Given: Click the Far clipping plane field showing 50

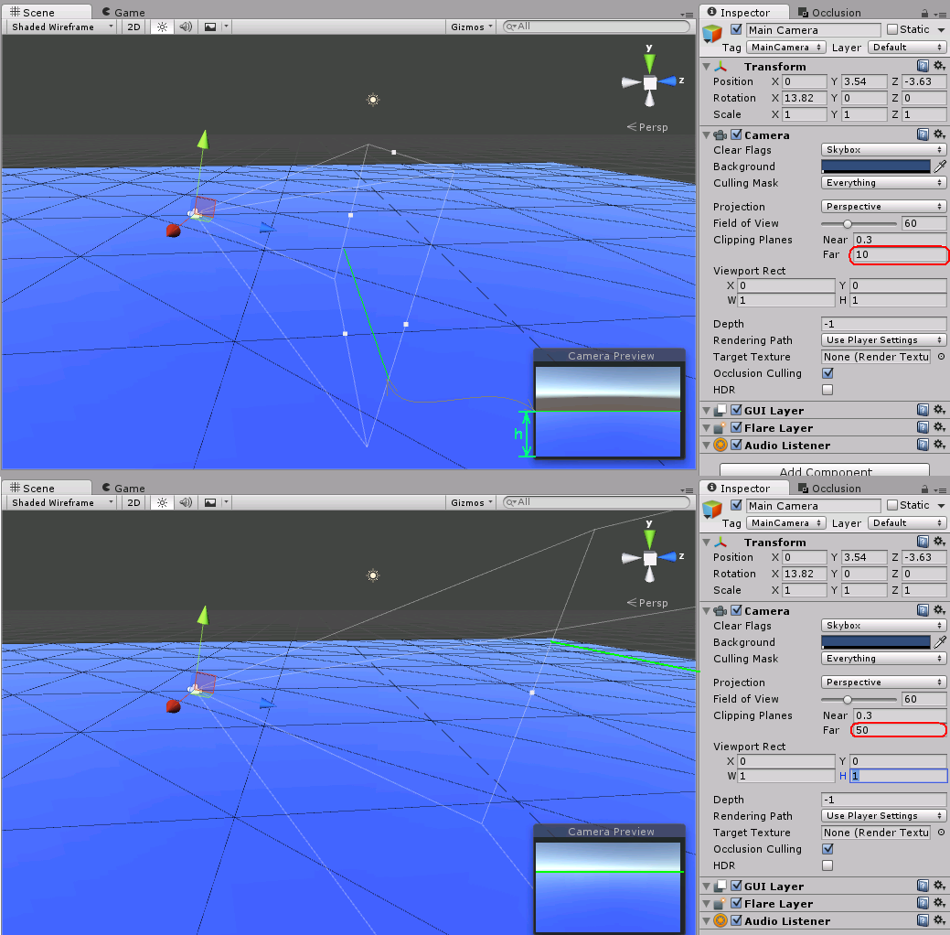Looking at the screenshot, I should 899,730.
